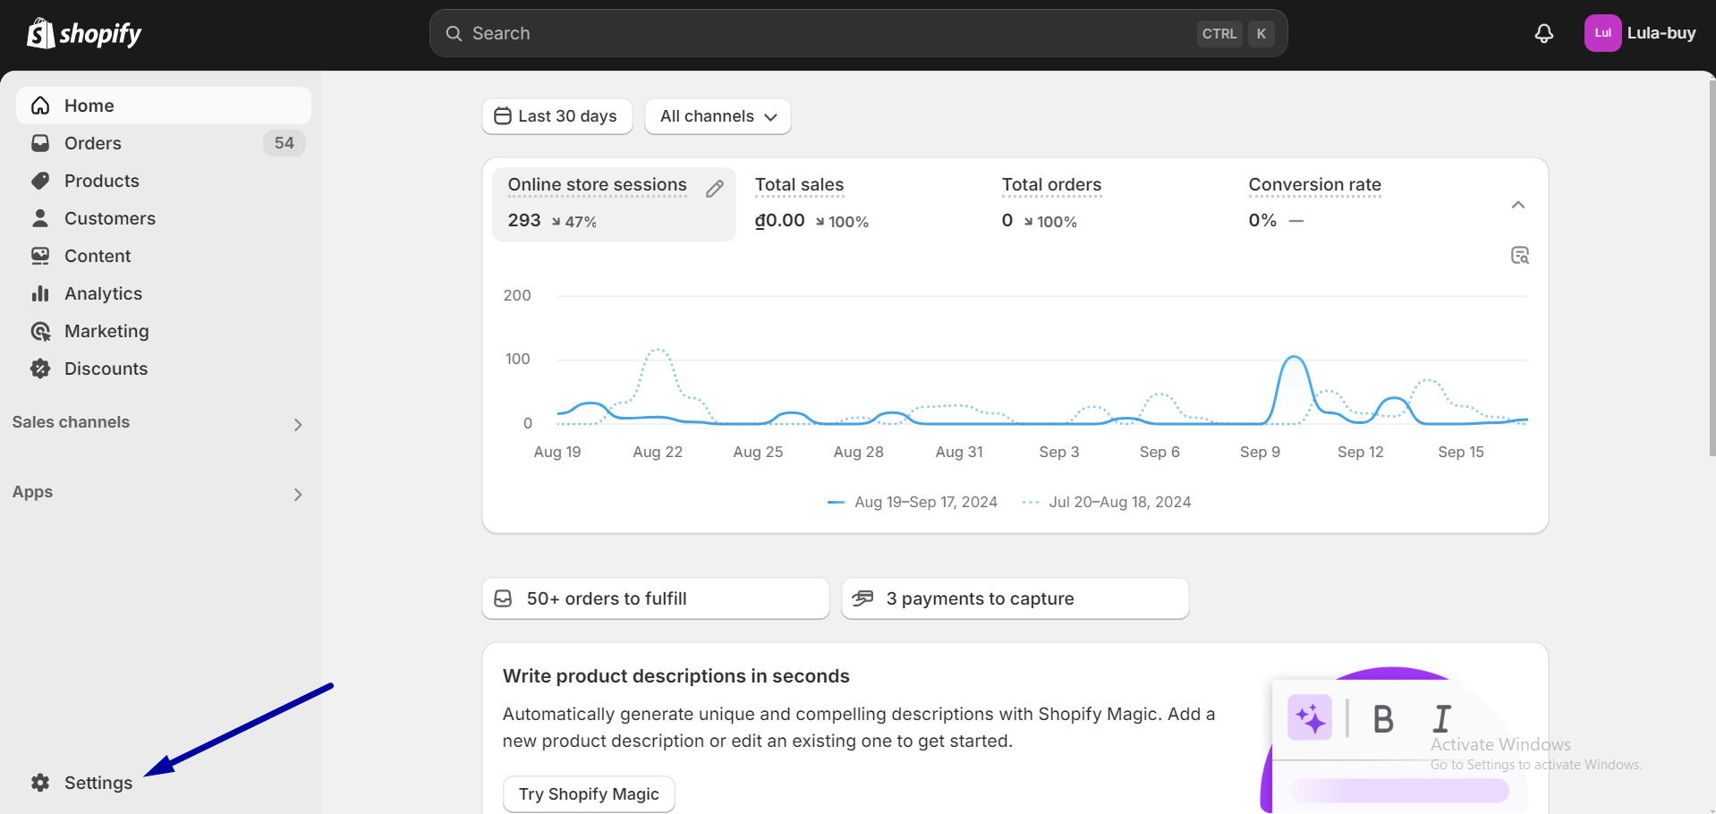Open Settings in sidebar
The width and height of the screenshot is (1716, 814).
[164, 783]
